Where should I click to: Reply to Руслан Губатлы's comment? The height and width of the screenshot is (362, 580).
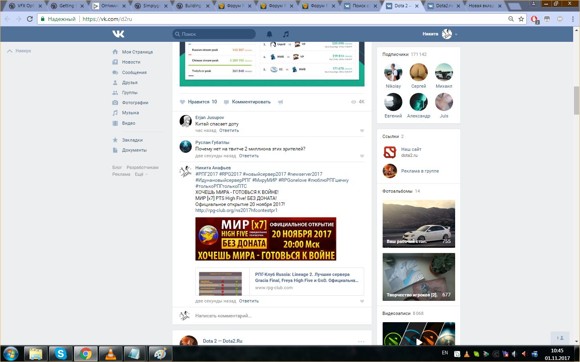pos(249,156)
